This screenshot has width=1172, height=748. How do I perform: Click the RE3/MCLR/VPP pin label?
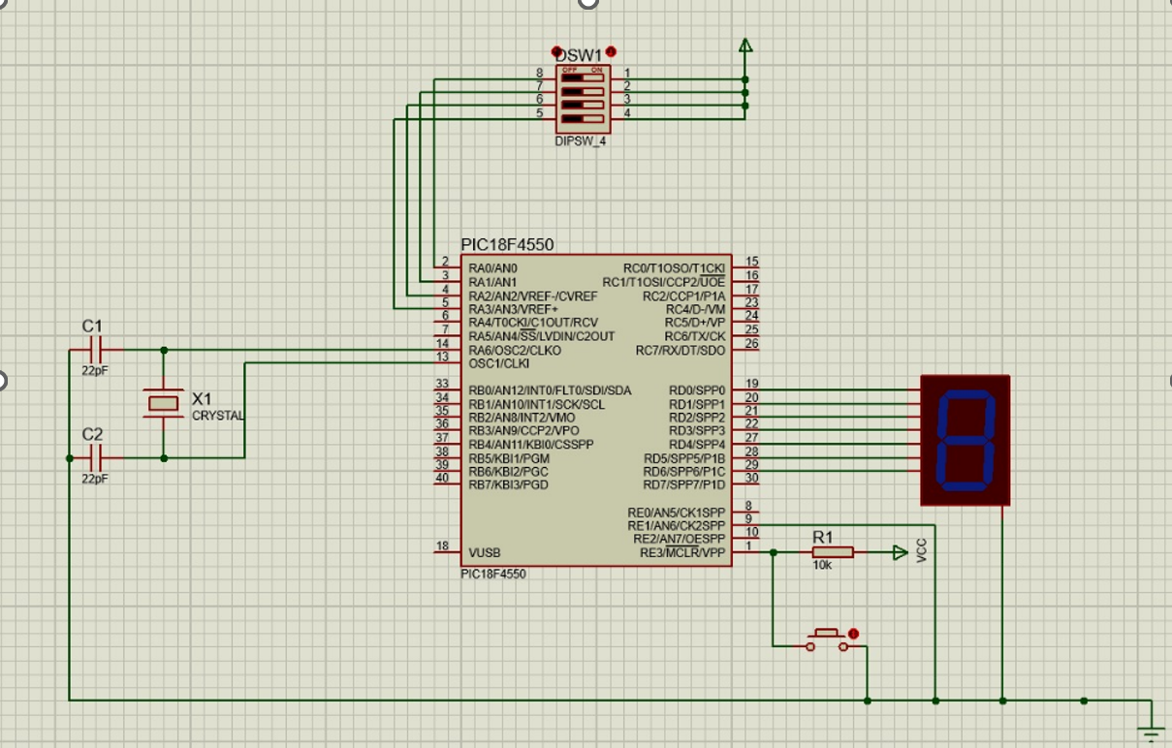point(682,552)
